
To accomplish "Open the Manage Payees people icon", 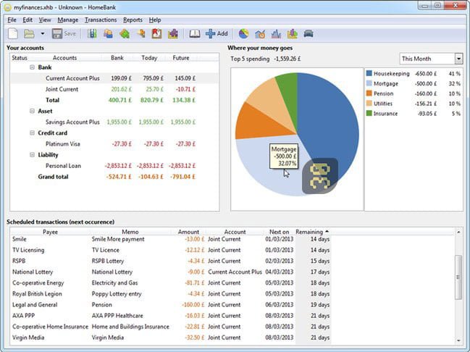I will [x=108, y=33].
